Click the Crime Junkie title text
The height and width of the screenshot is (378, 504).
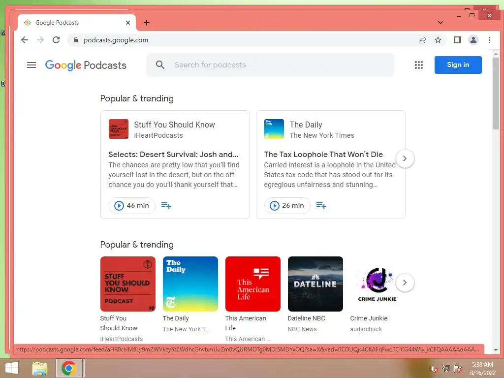pos(369,318)
